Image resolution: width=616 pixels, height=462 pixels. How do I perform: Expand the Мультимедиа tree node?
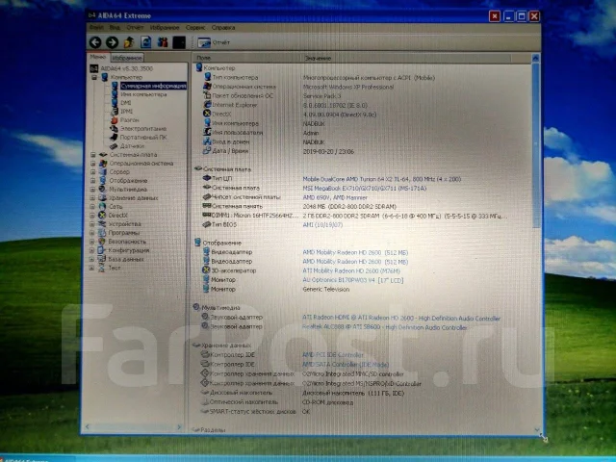(x=92, y=190)
